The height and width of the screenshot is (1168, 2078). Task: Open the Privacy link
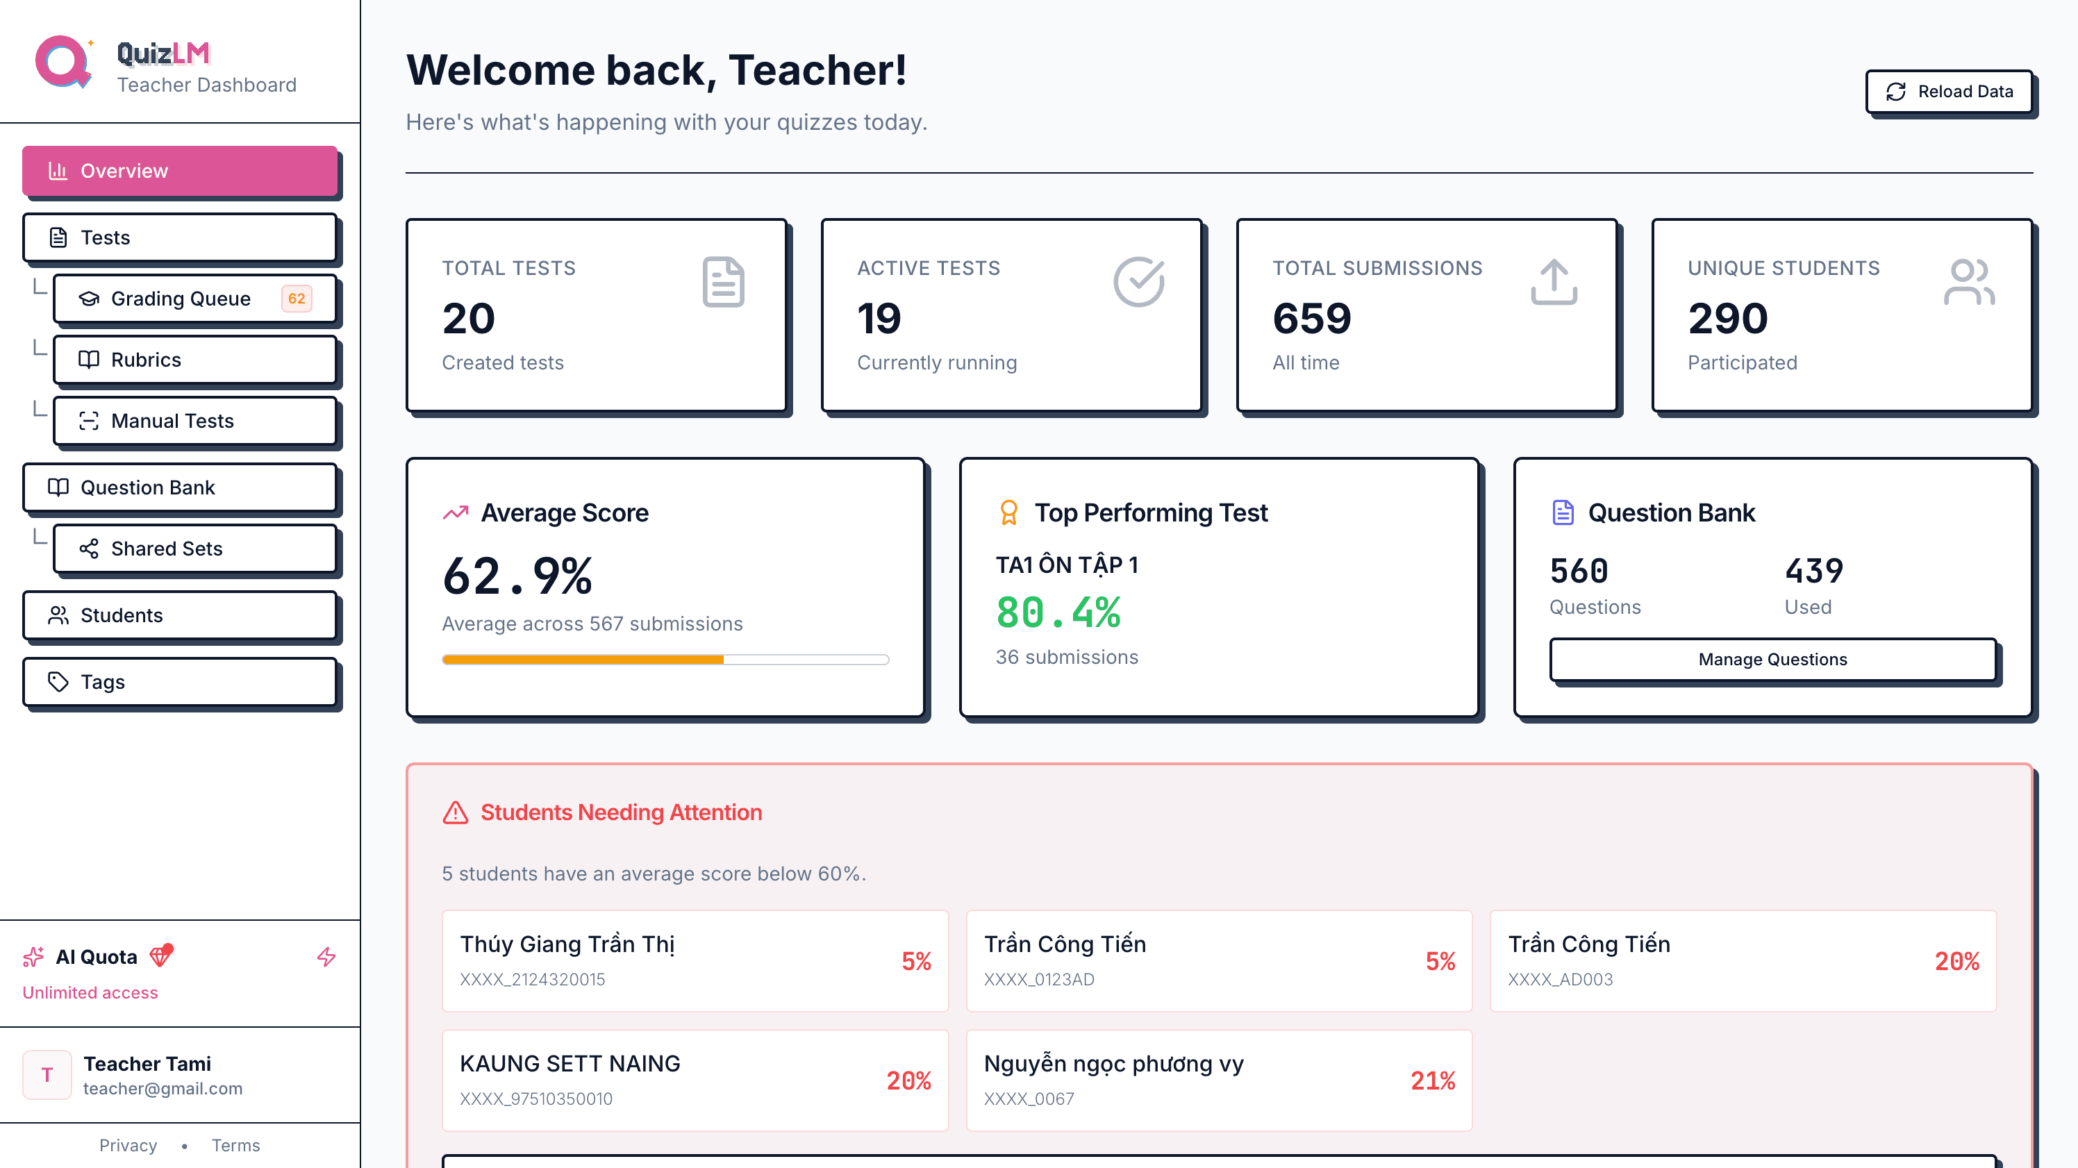click(x=128, y=1145)
